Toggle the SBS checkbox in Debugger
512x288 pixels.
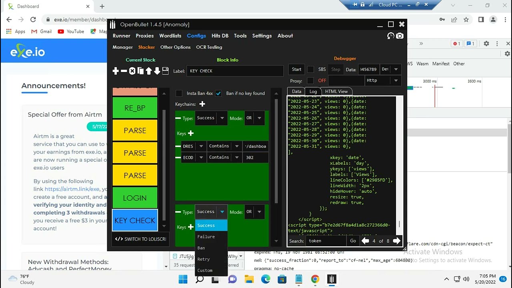coord(310,69)
